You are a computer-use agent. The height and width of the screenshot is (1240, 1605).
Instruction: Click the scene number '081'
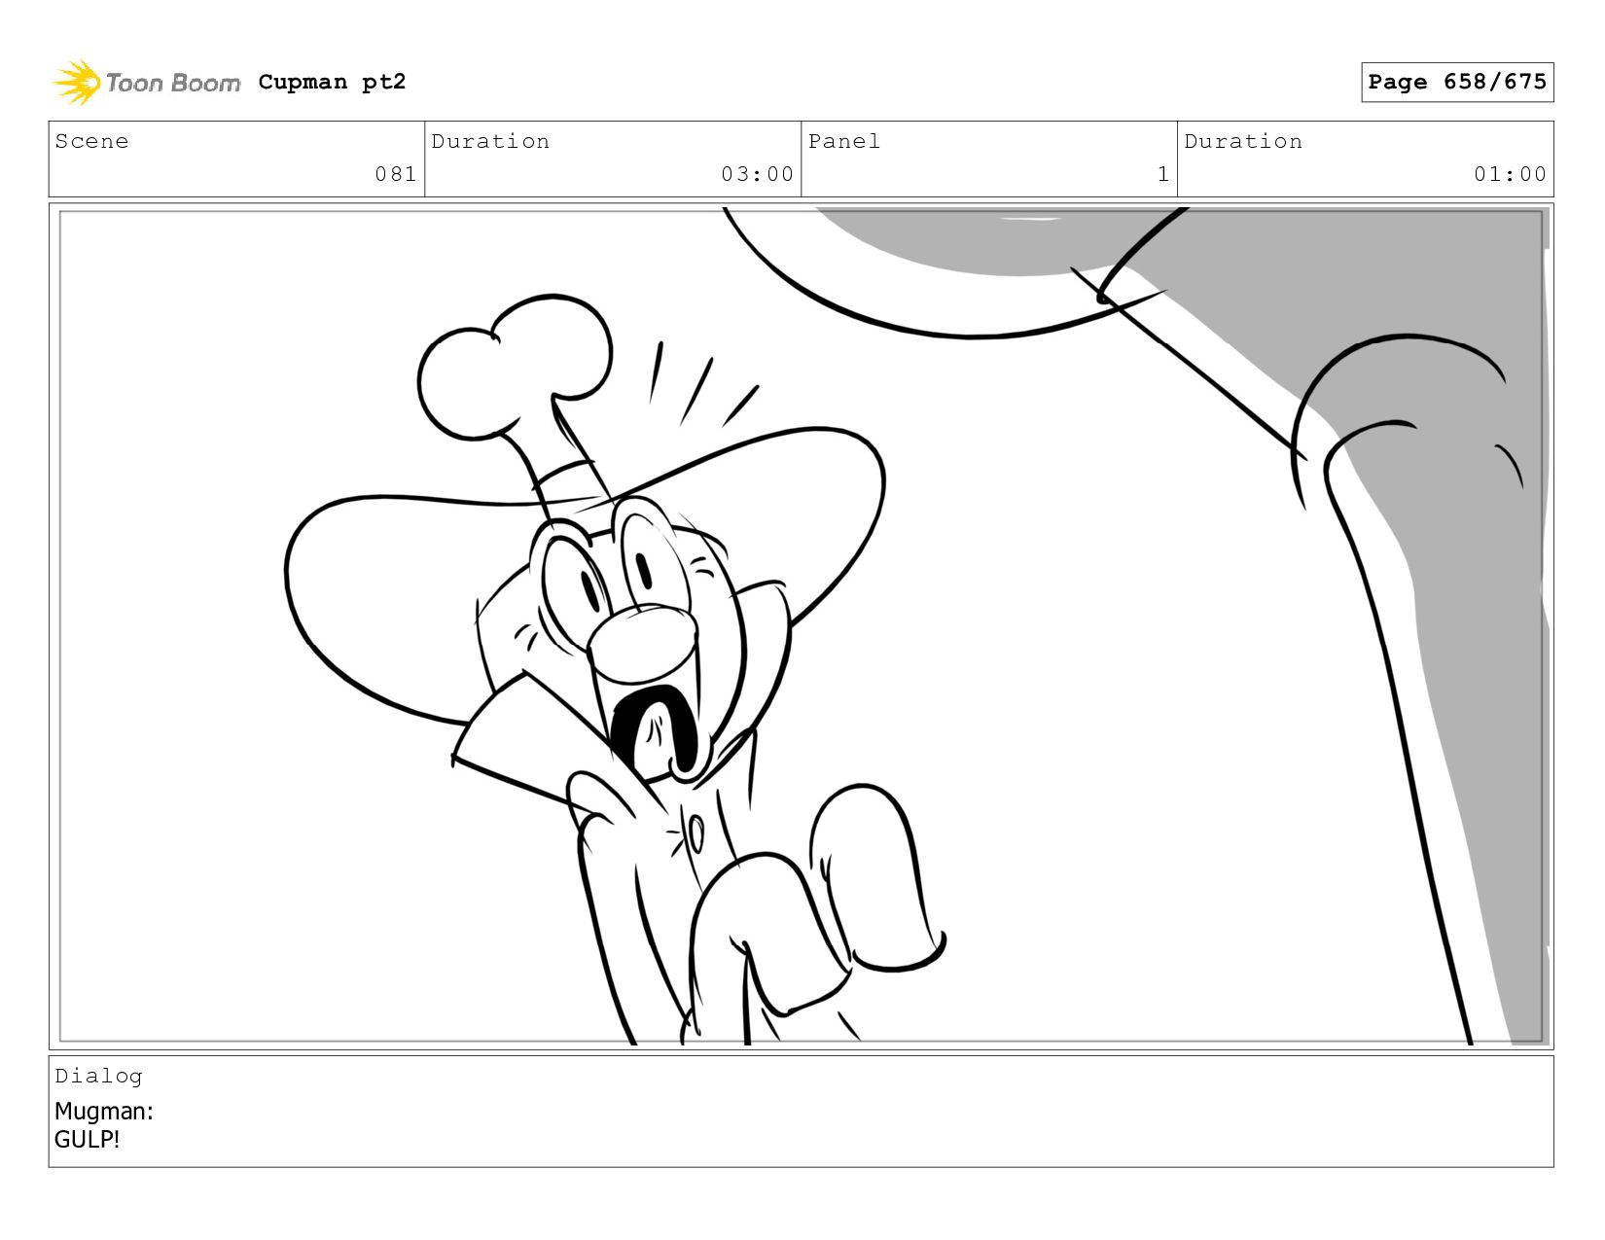tap(396, 174)
